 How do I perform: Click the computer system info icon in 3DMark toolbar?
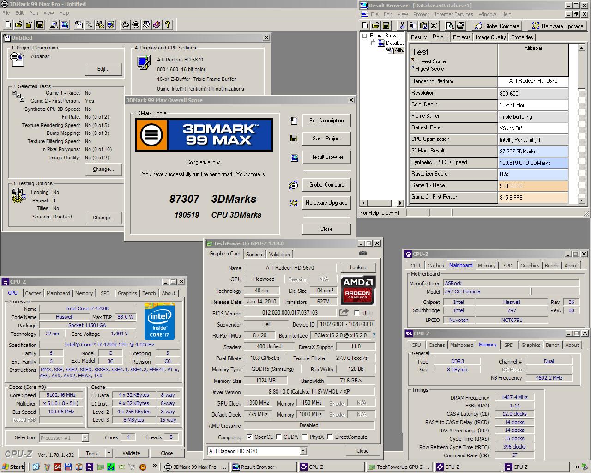(x=54, y=25)
